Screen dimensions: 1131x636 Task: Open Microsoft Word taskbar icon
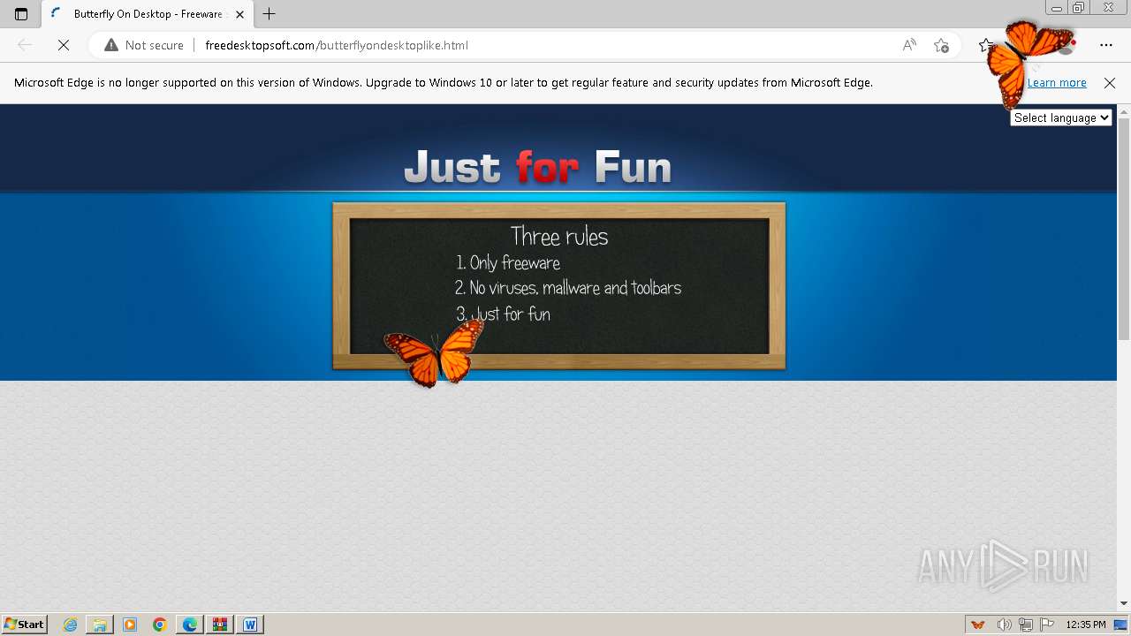click(250, 625)
